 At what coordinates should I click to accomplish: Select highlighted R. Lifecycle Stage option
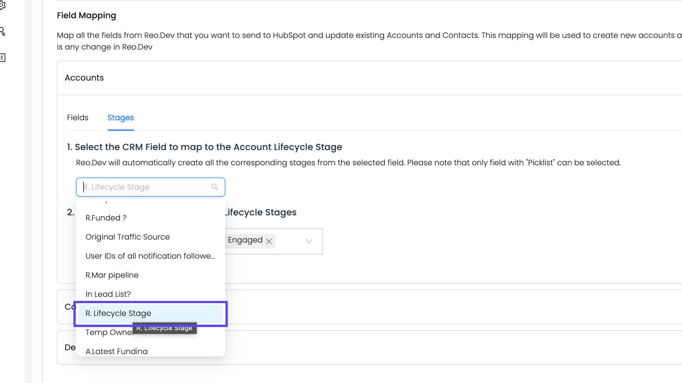[x=118, y=313]
